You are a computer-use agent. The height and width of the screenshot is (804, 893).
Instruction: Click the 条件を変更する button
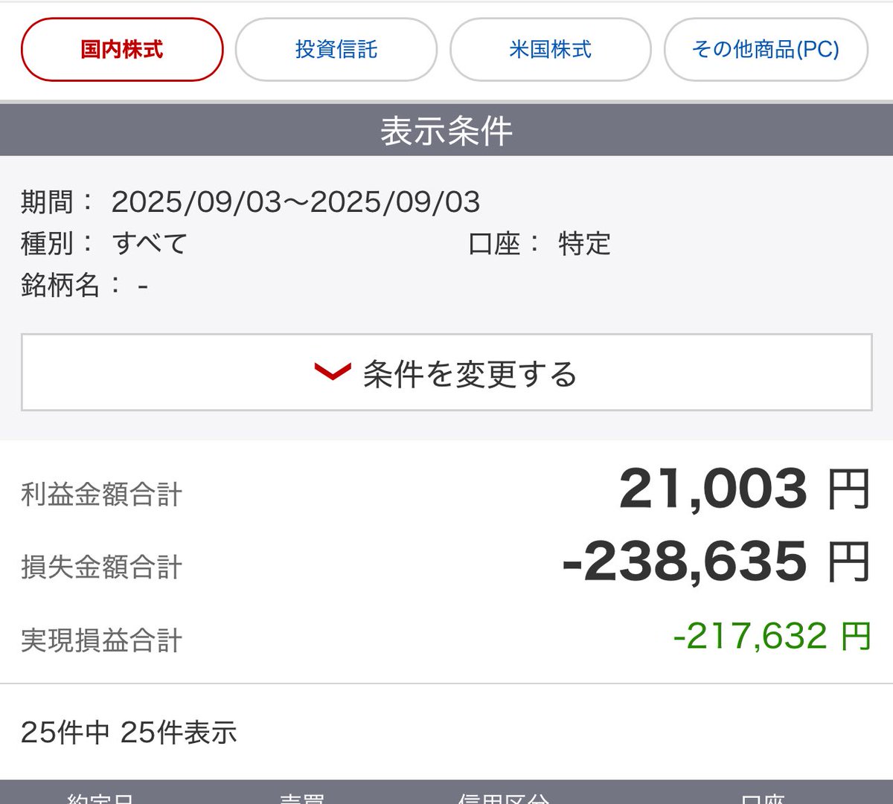coord(446,373)
